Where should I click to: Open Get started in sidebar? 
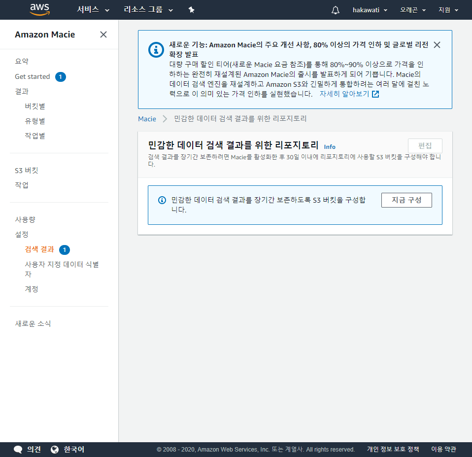click(32, 76)
